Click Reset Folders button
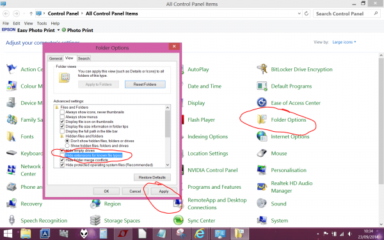Screen dimensions: 384x240 pos(145,84)
